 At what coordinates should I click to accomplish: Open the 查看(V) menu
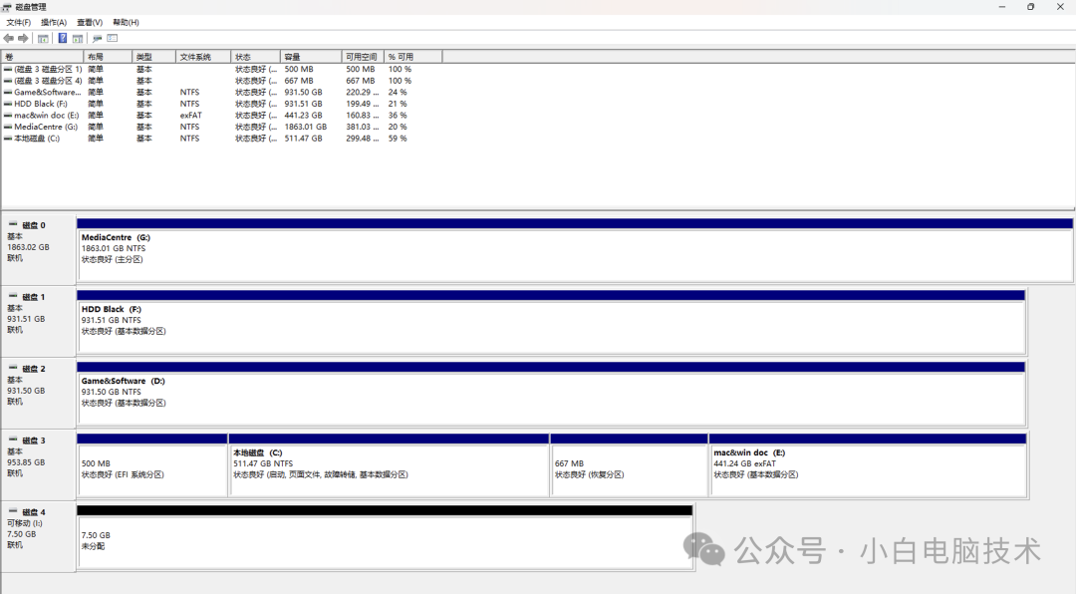90,23
